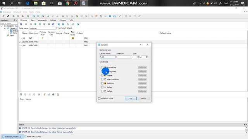Open File Explorer from the taskbar

(x=36, y=3)
